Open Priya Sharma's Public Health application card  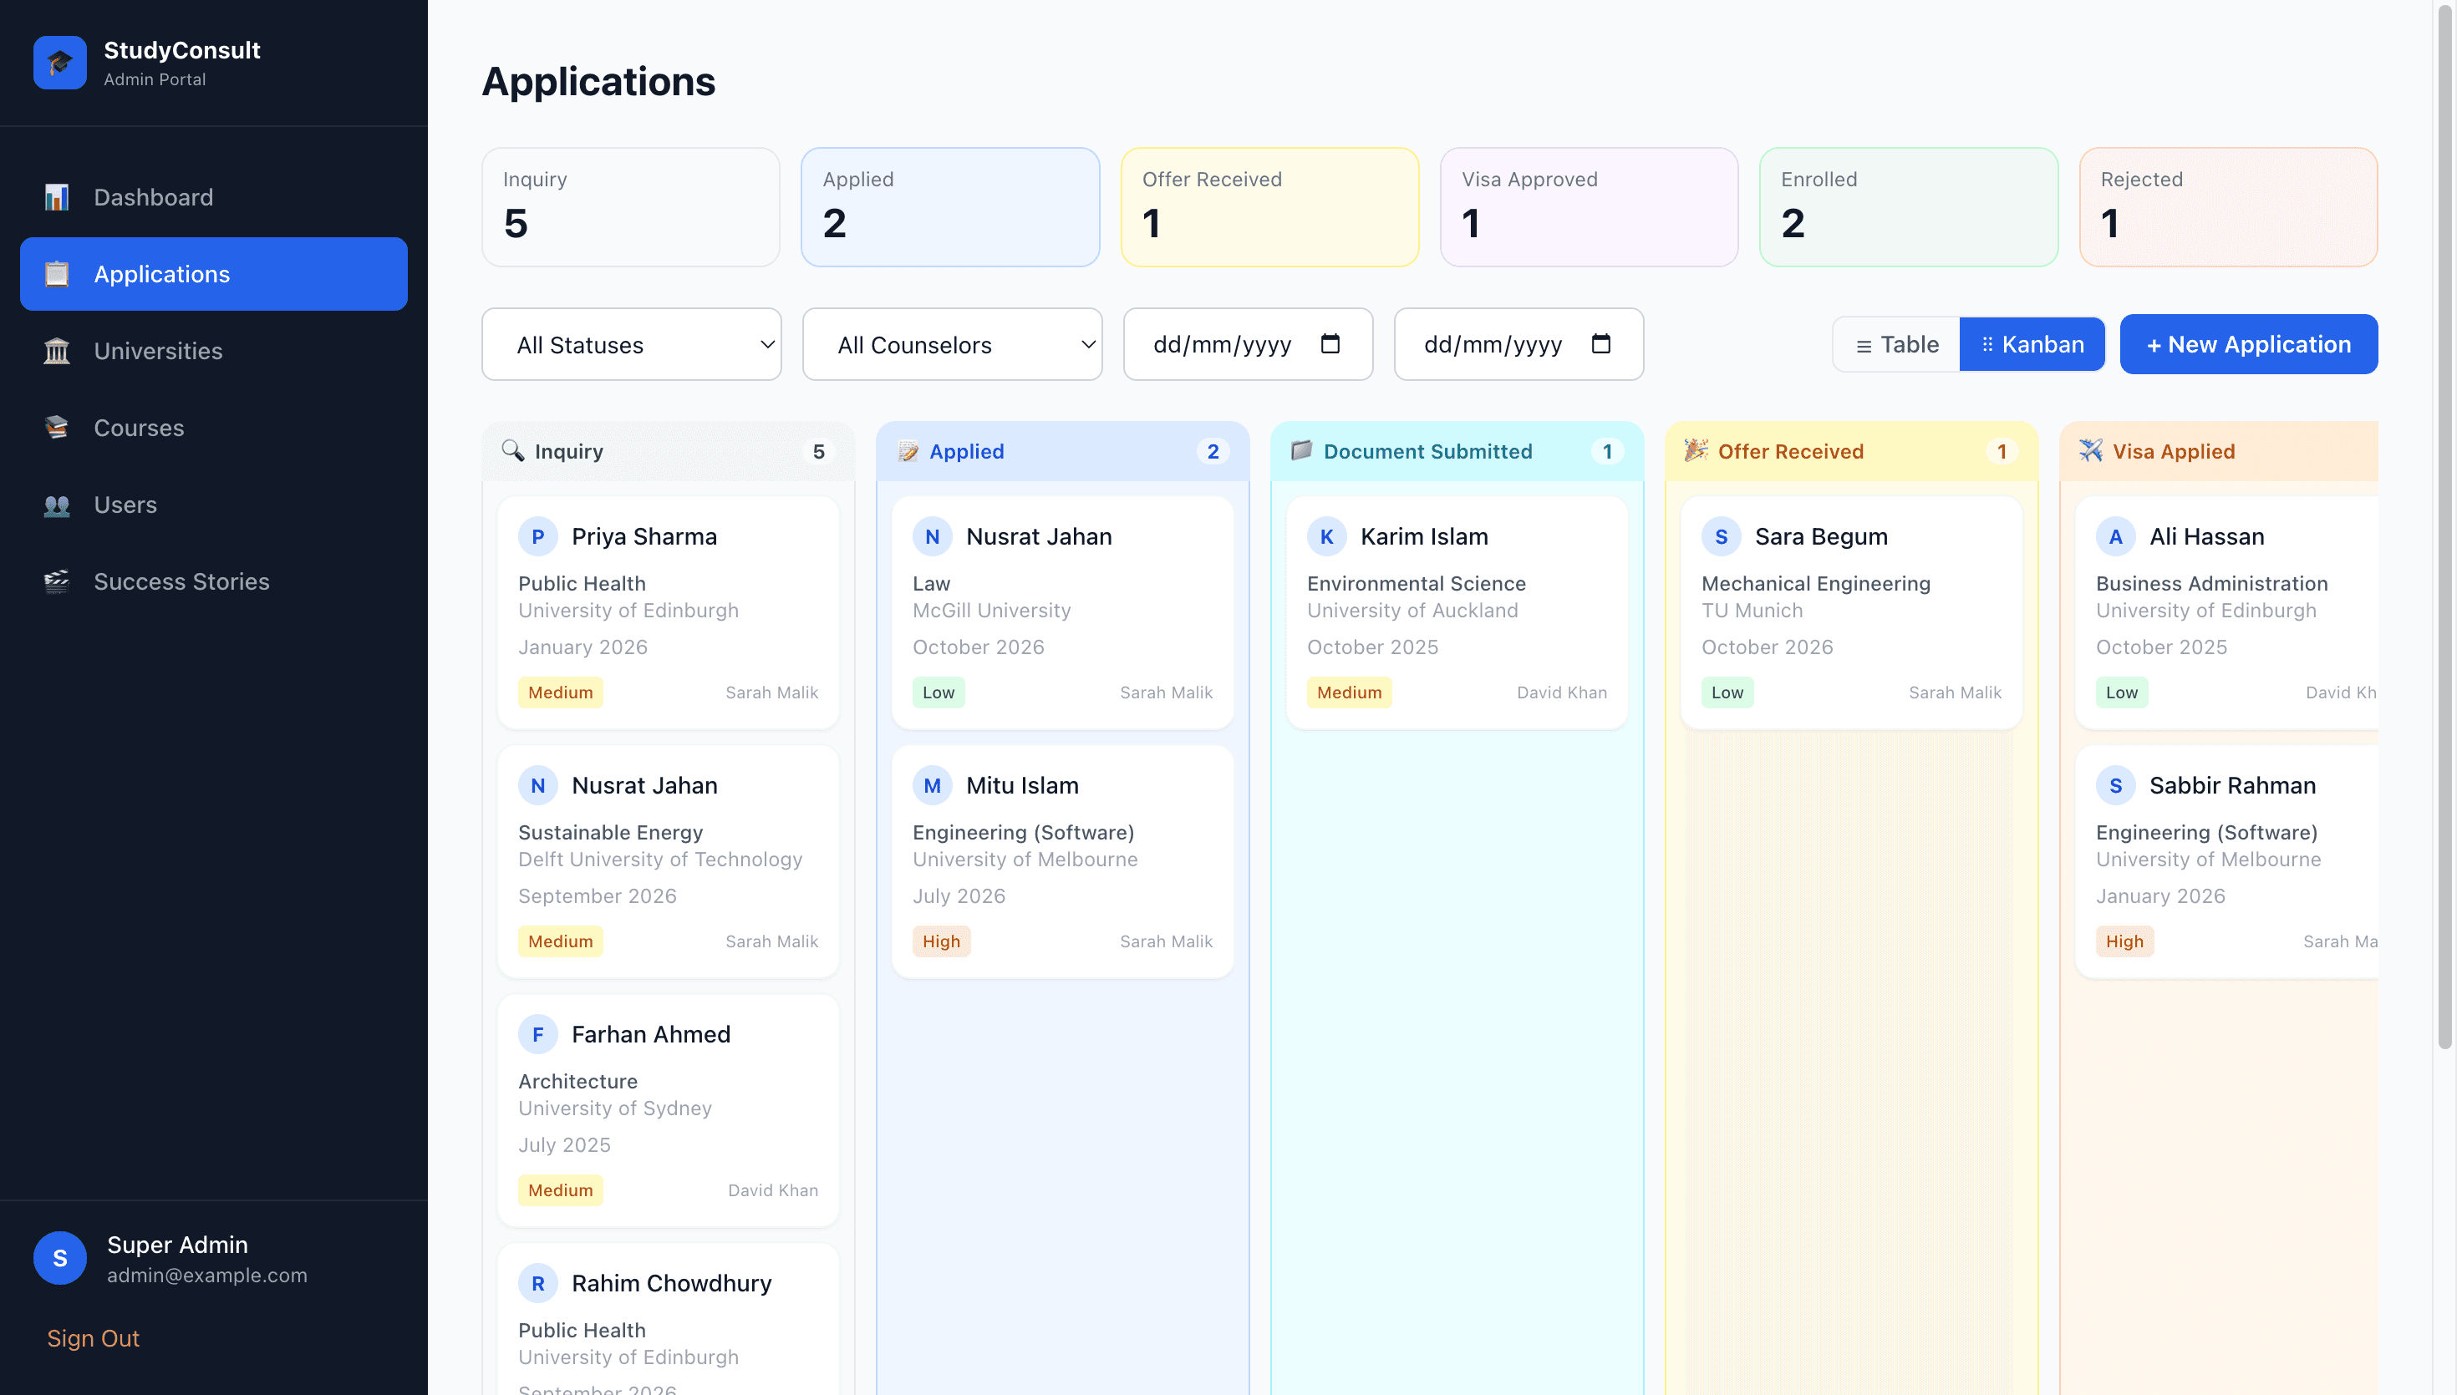click(x=669, y=612)
